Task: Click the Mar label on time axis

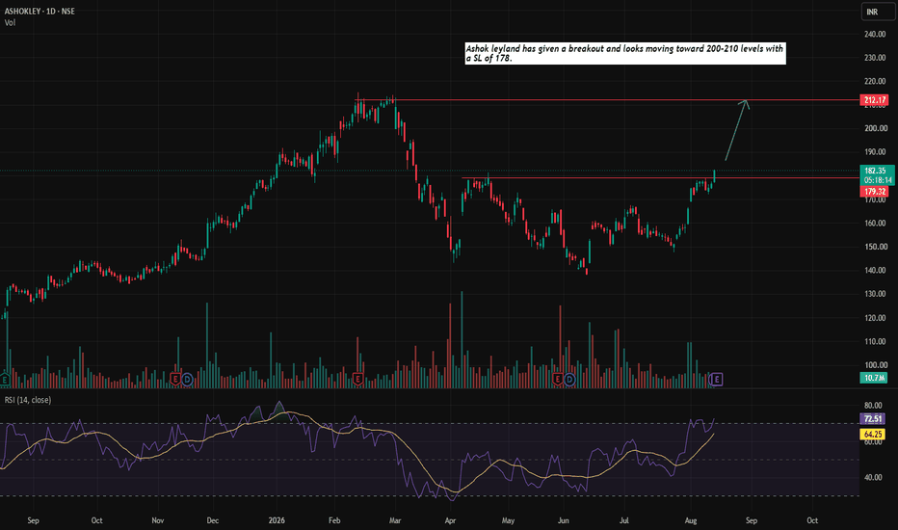Action: (x=395, y=520)
